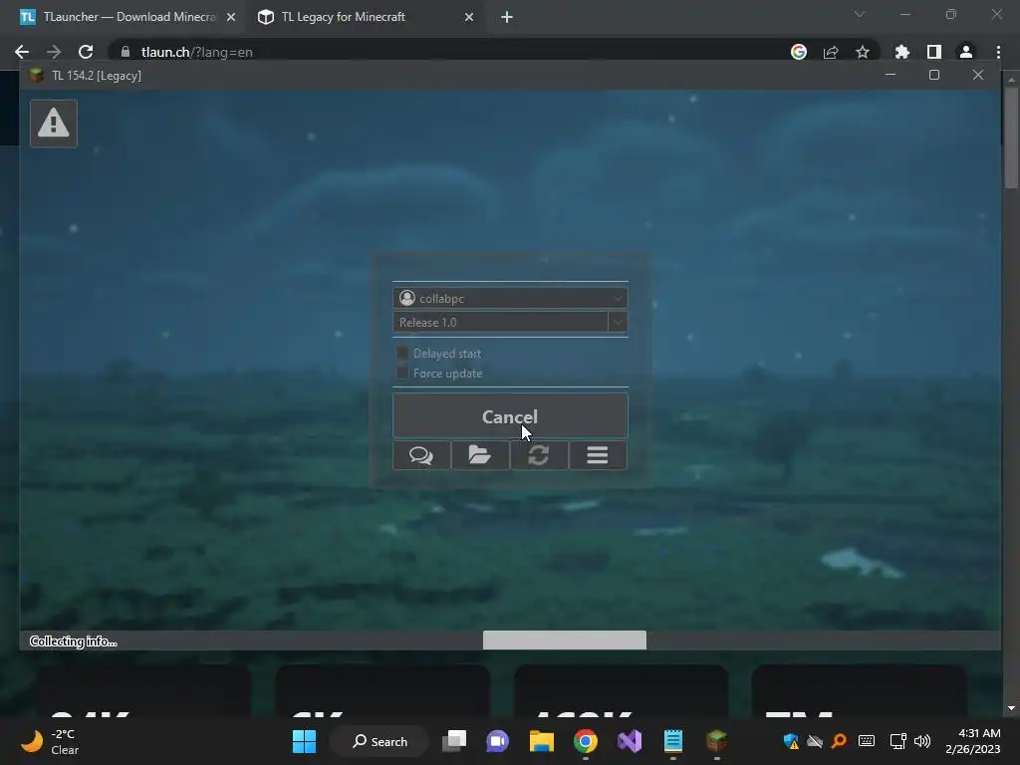Click the refresh versions arrows button
Viewport: 1020px width, 765px height.
[x=539, y=455]
